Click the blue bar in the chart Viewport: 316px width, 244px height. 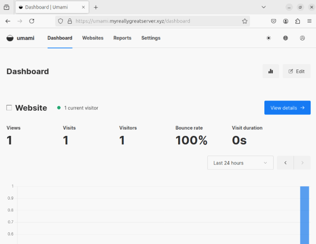304,215
